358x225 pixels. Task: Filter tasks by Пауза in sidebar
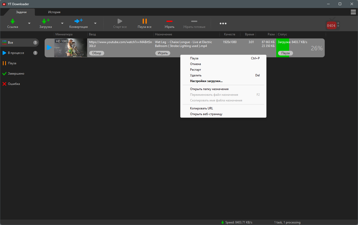(20, 63)
